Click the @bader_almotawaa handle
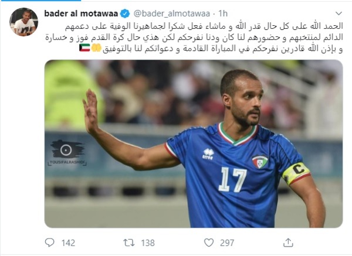Image resolution: width=352 pixels, height=256 pixels. pyautogui.click(x=172, y=13)
